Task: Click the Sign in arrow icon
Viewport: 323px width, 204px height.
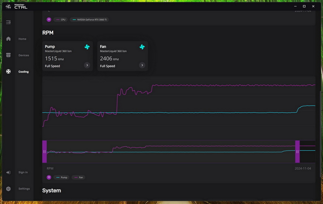Action: coord(8,172)
